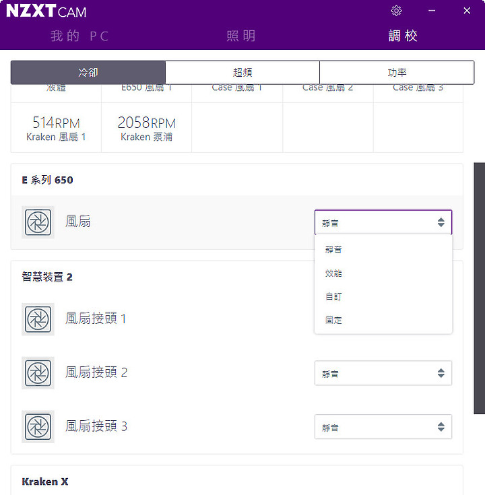The width and height of the screenshot is (485, 495).
Task: Choose 靜音 from the dropdown list
Action: pyautogui.click(x=383, y=249)
